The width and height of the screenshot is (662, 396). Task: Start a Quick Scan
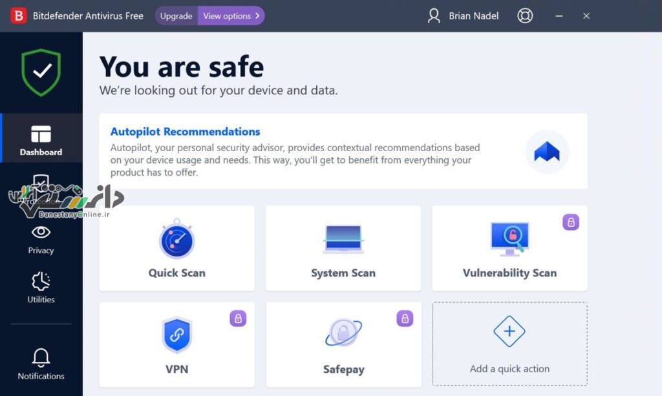(x=177, y=248)
